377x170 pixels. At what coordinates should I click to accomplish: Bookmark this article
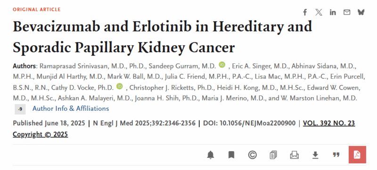pos(231,155)
